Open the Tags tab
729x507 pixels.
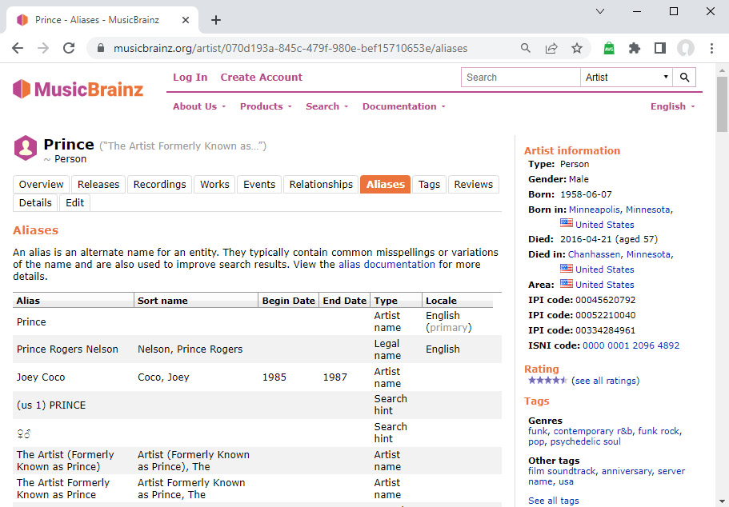pos(429,185)
